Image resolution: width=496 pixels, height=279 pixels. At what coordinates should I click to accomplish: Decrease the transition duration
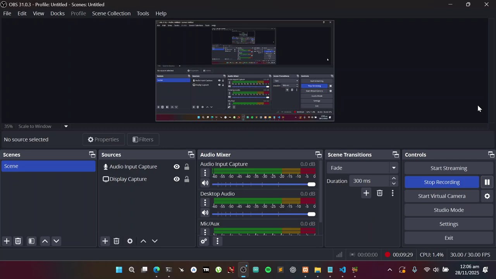click(x=394, y=184)
